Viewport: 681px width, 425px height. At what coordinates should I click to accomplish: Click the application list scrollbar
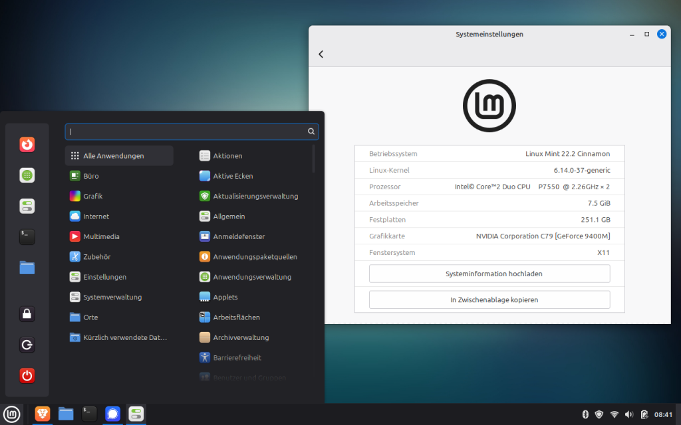[313, 159]
